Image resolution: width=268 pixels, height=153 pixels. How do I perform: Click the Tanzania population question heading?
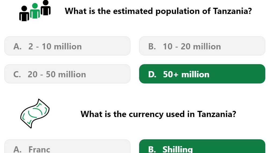(158, 11)
